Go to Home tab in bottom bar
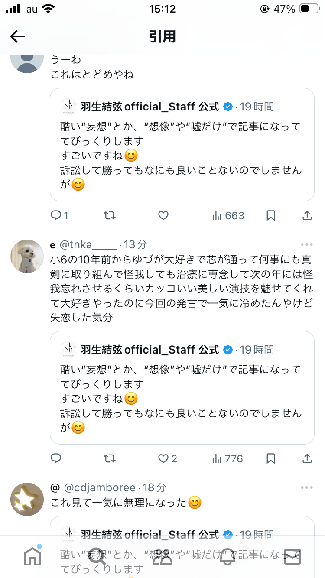 (32, 556)
